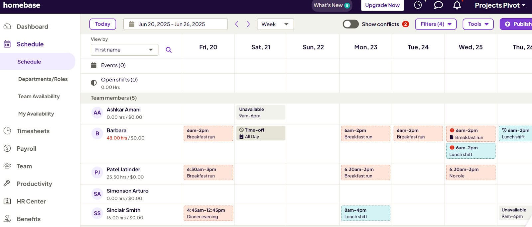Click the Open shifts half-circle icon
Image resolution: width=532 pixels, height=227 pixels.
coord(94,83)
